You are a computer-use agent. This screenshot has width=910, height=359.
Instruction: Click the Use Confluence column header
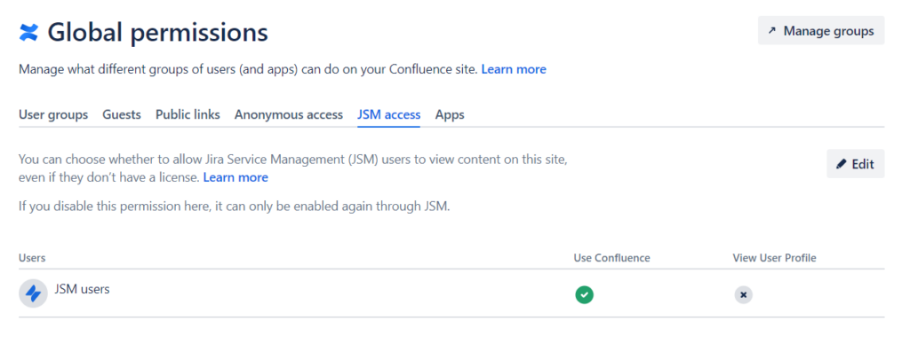(x=611, y=258)
